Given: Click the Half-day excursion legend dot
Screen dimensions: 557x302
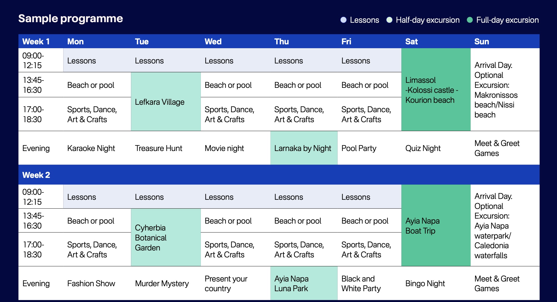Looking at the screenshot, I should coord(389,20).
